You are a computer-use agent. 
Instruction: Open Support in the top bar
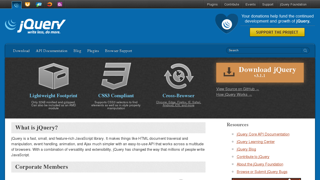point(268,4)
